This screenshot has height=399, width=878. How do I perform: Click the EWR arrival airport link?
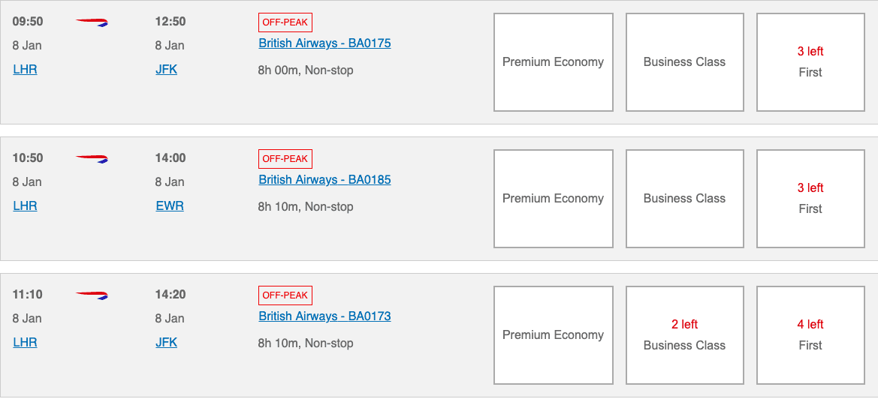tap(169, 206)
